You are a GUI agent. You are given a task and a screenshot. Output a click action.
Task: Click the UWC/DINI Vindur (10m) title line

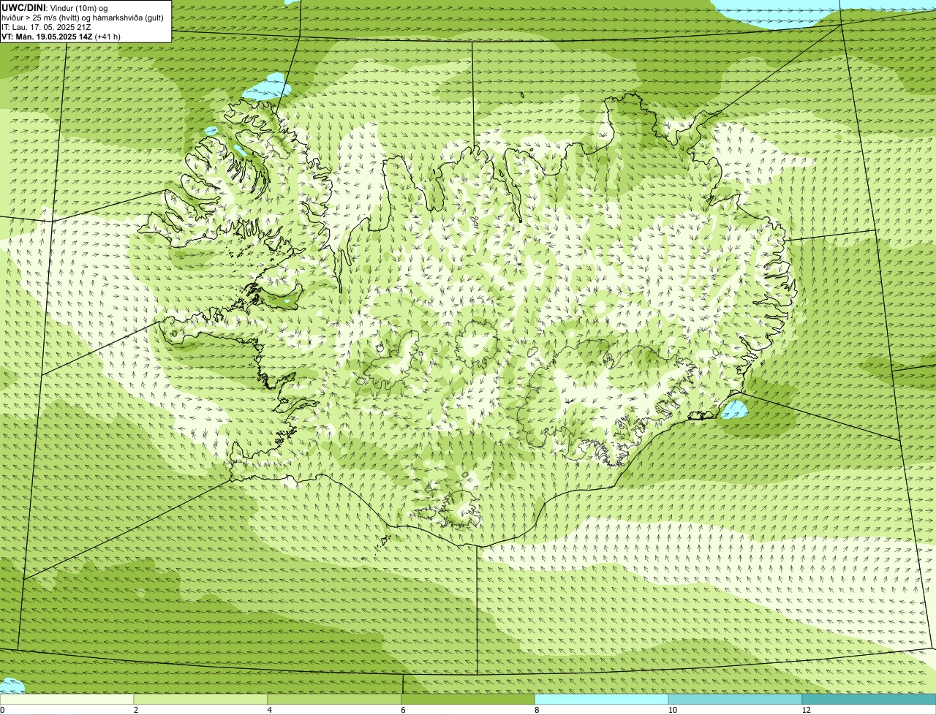point(55,7)
